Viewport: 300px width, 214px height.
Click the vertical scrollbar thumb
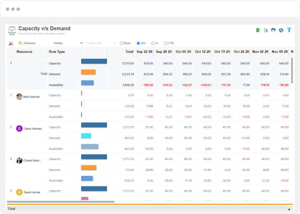[x=292, y=70]
